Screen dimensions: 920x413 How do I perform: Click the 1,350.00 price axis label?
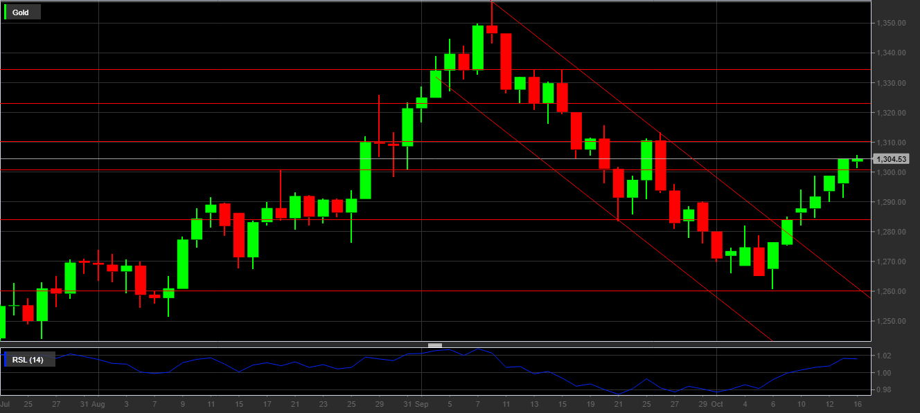(890, 24)
